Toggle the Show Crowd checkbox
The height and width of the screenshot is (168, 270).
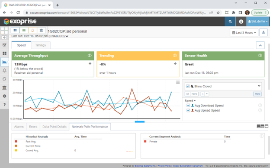188,86
